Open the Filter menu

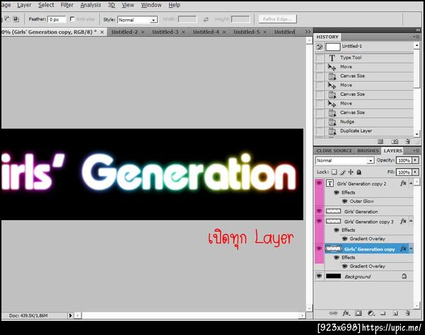tap(67, 5)
